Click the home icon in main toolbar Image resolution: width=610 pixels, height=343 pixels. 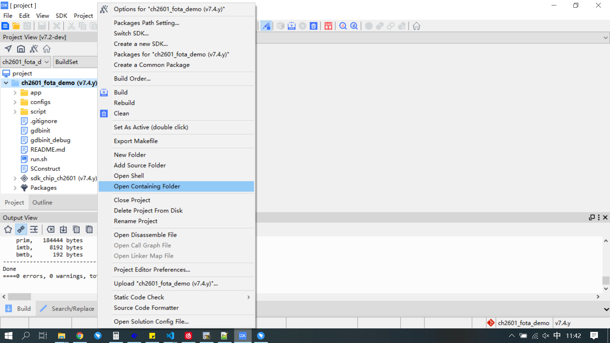coord(416,26)
